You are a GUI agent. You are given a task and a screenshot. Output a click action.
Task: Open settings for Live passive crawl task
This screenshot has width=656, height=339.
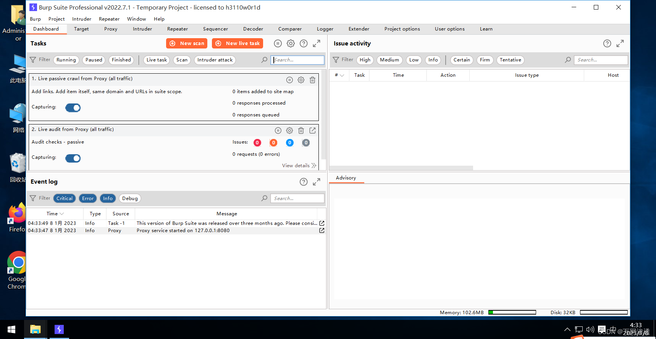tap(301, 80)
